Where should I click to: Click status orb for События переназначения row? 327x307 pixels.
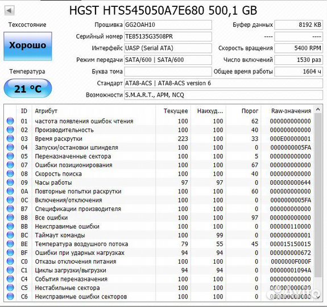10,279
